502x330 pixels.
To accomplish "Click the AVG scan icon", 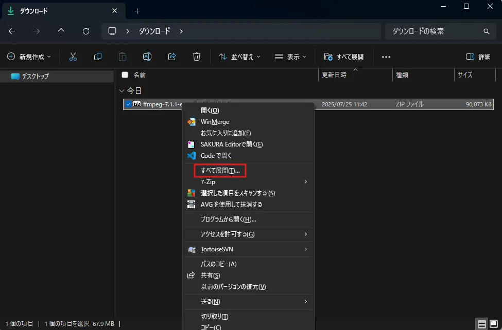I will pos(191,193).
